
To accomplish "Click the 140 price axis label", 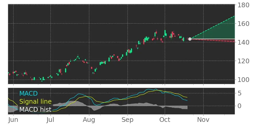I will tap(243, 42).
